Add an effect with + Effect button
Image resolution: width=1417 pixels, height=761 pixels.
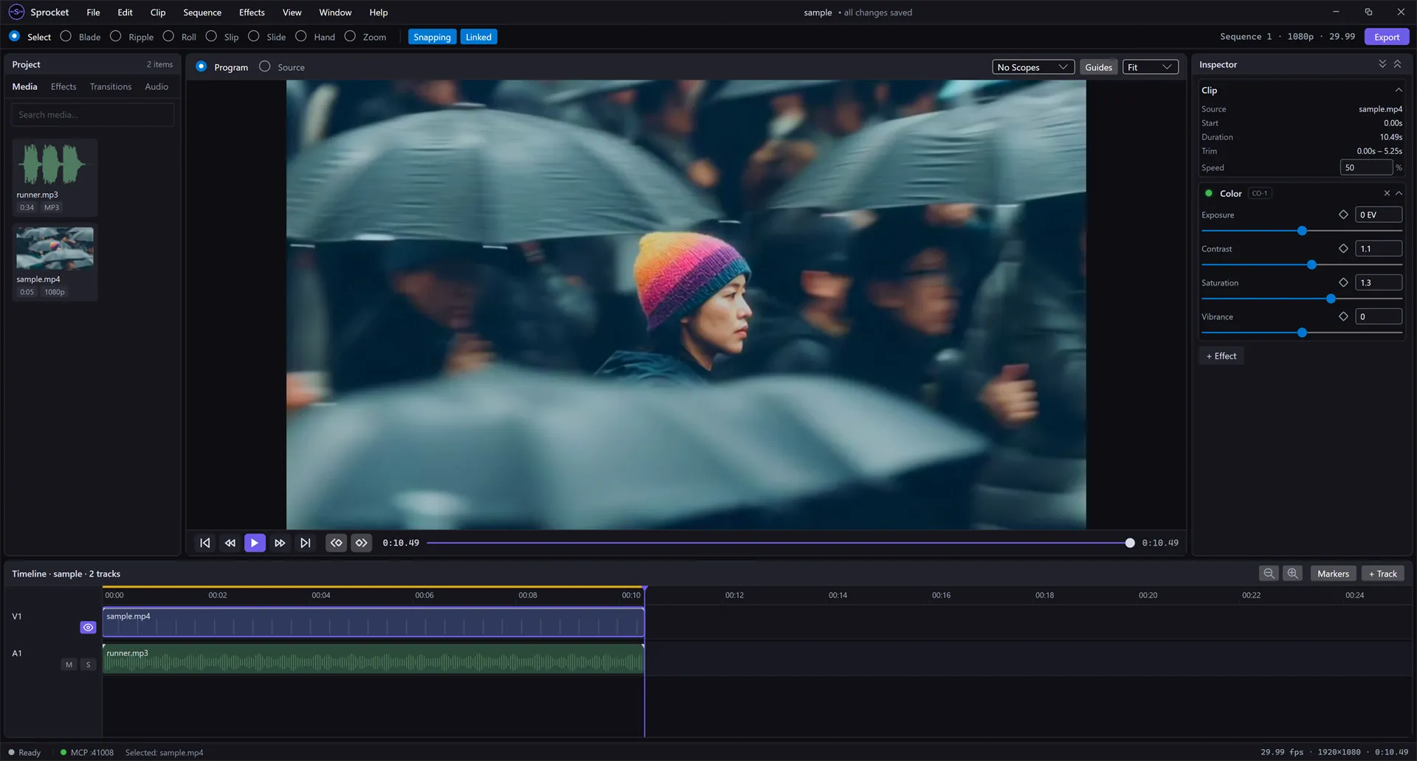point(1221,355)
